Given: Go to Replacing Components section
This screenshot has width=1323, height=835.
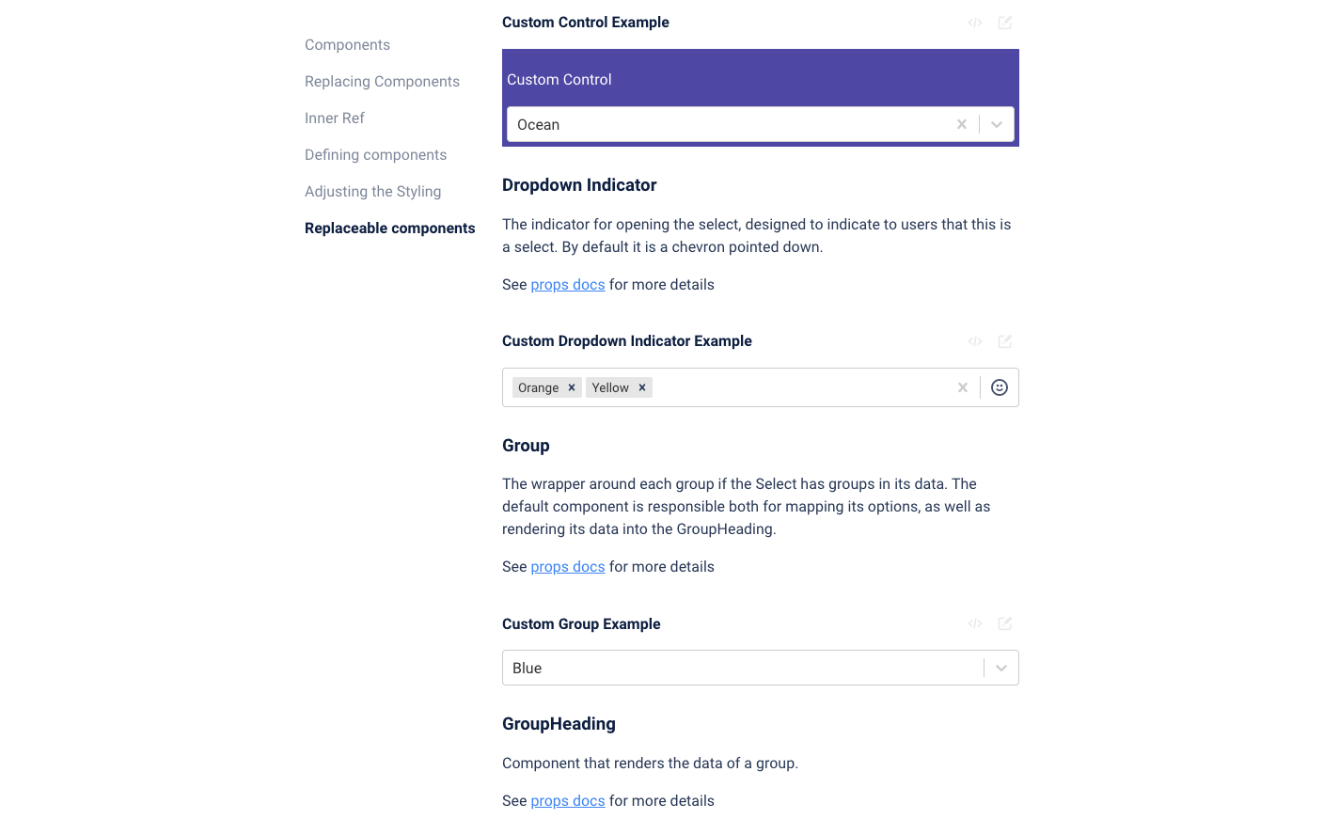Looking at the screenshot, I should [382, 82].
